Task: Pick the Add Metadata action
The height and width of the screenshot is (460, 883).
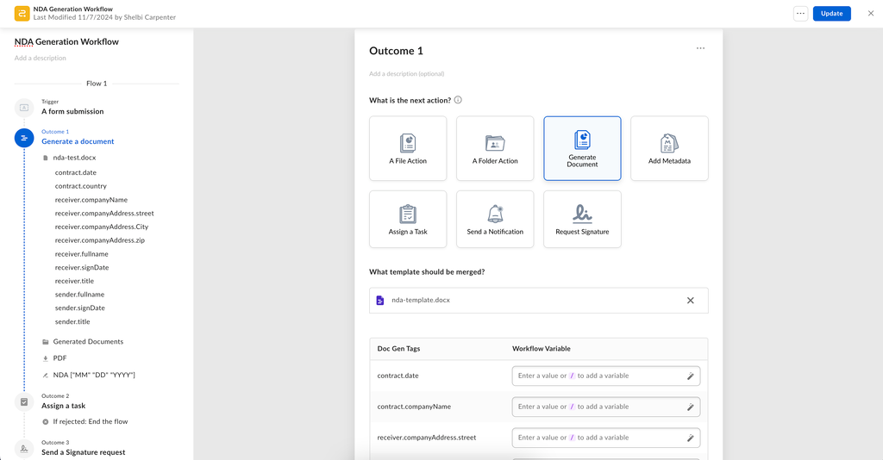Action: pos(669,148)
